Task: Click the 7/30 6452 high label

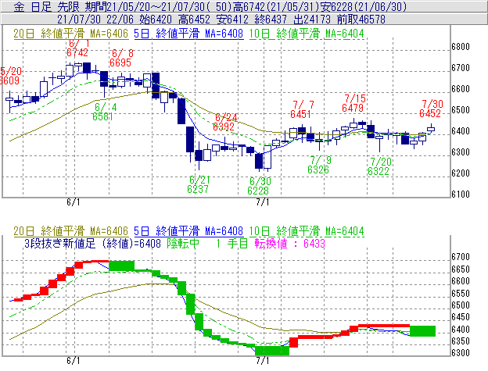Action: pos(431,109)
